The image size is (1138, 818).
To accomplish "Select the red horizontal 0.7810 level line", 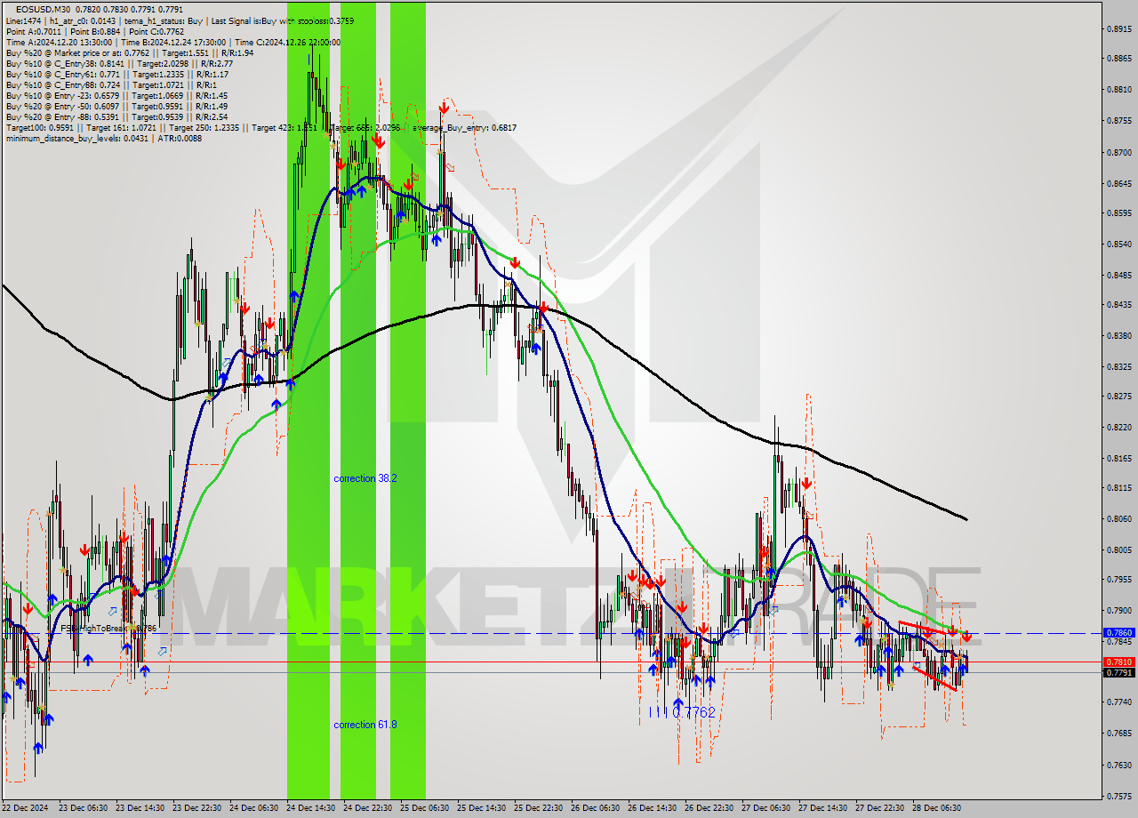I will click(551, 662).
